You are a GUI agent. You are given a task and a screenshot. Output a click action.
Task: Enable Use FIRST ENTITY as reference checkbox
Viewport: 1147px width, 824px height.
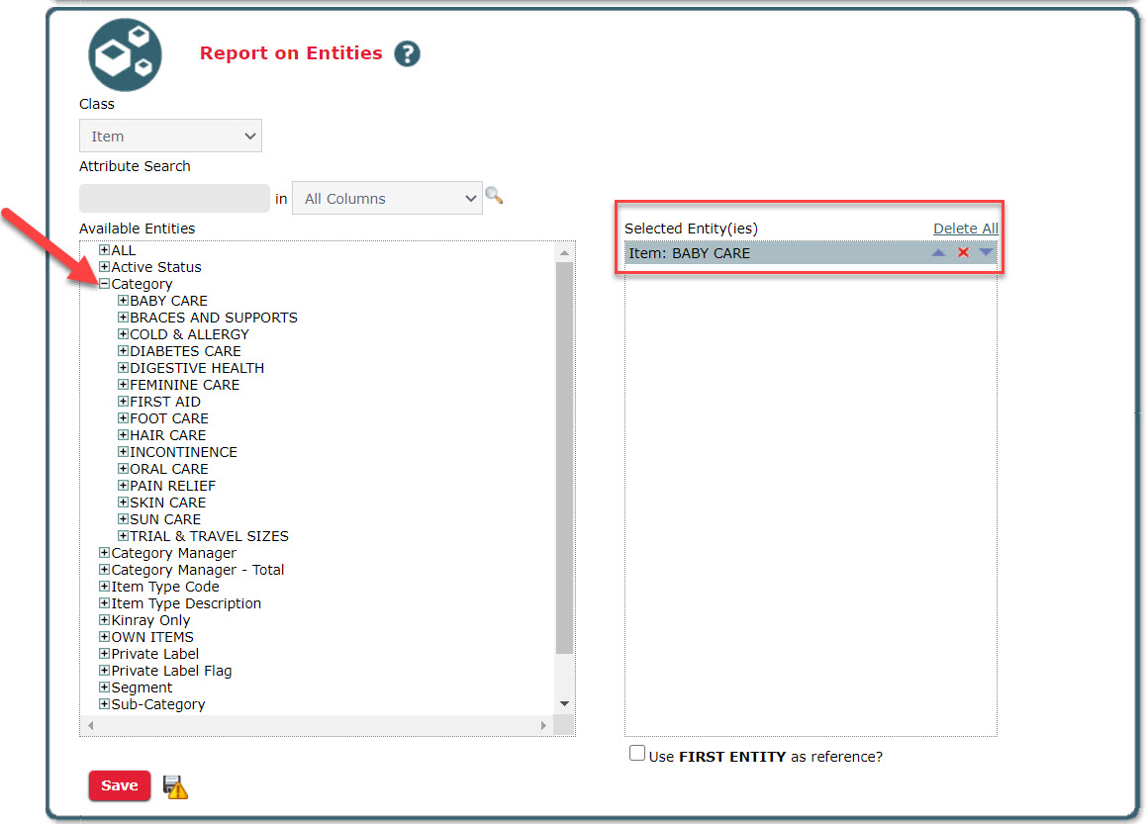tap(637, 754)
